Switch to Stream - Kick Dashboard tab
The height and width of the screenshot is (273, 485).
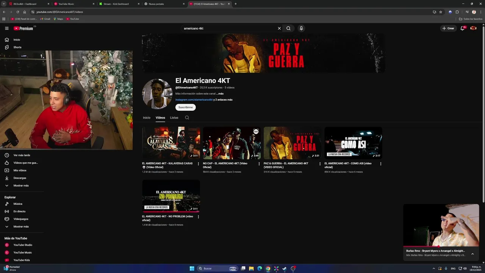119,4
